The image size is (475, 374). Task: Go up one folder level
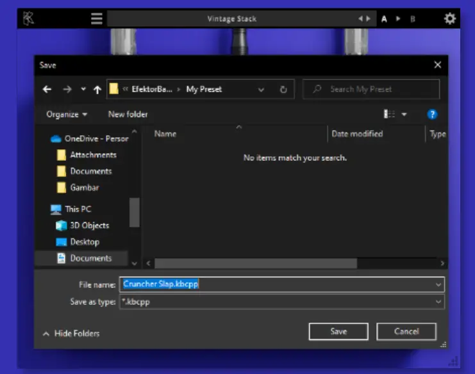[x=97, y=90]
